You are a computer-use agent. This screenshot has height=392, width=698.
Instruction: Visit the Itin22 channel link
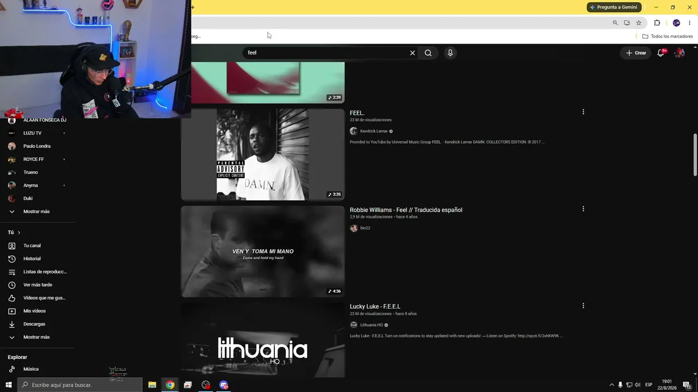tap(365, 228)
